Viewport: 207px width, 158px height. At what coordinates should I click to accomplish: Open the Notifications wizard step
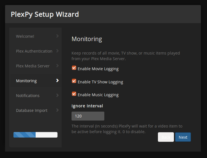pyautogui.click(x=36, y=95)
